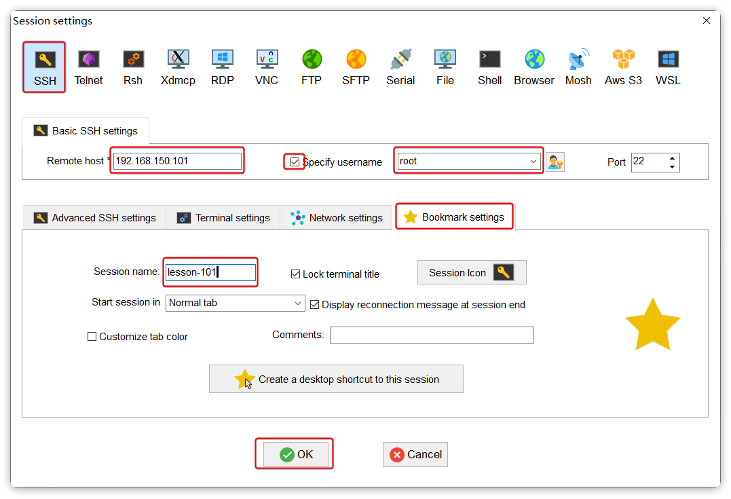Enable the Customize tab color option

(x=92, y=337)
